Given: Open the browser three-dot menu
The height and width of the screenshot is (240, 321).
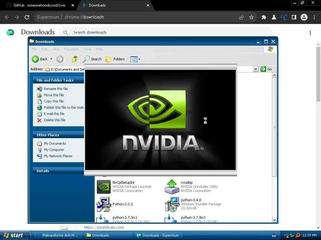Looking at the screenshot, I should tap(314, 17).
